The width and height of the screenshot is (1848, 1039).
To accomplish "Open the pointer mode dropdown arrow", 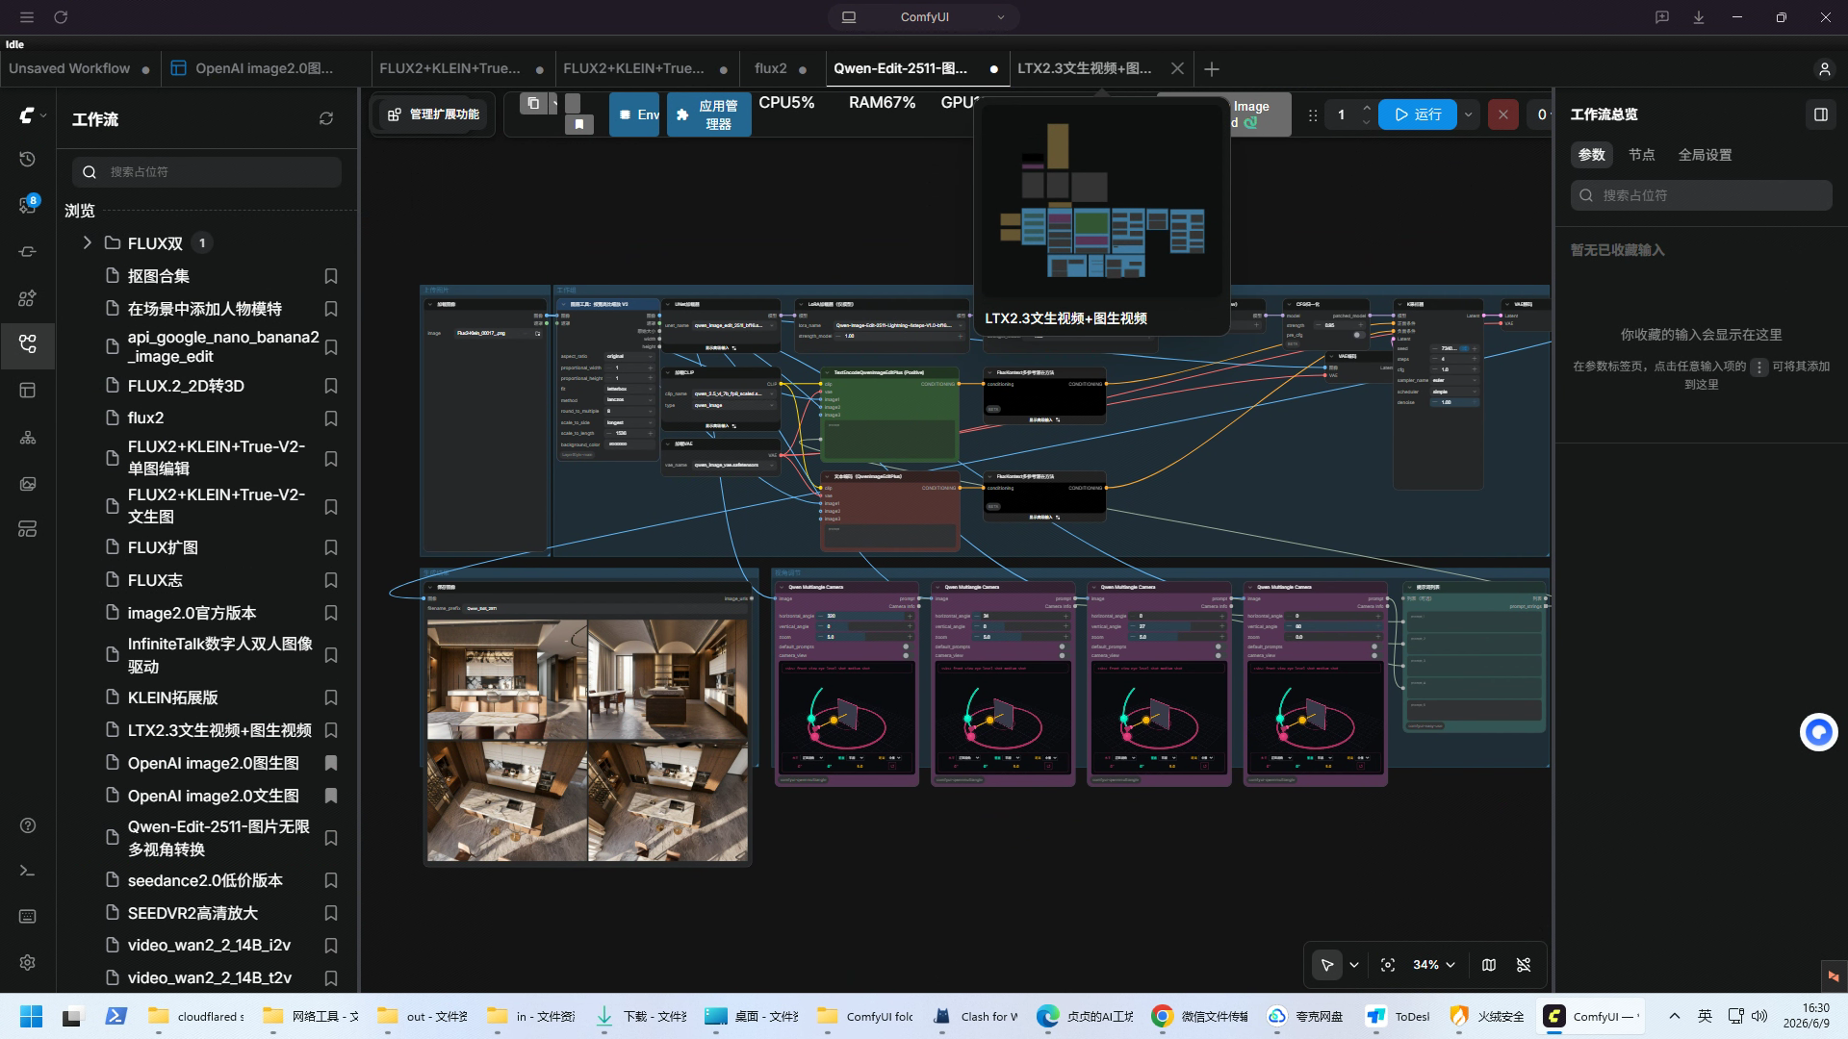I will point(1354,965).
